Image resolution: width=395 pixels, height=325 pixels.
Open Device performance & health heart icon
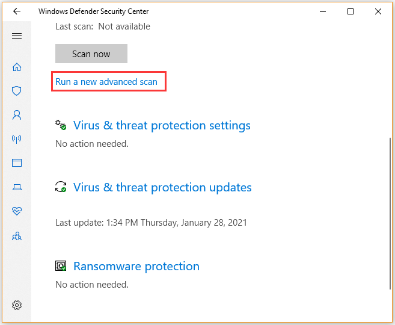point(17,211)
